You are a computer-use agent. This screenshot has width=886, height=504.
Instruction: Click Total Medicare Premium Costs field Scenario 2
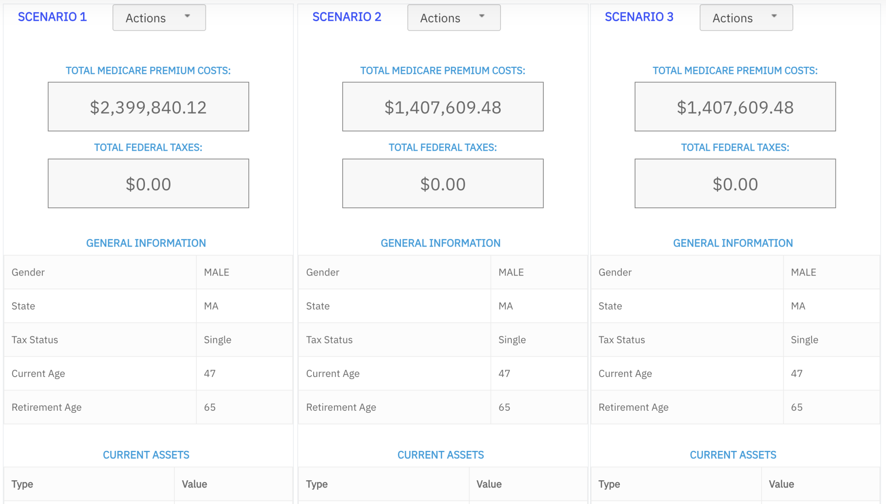[x=443, y=108]
